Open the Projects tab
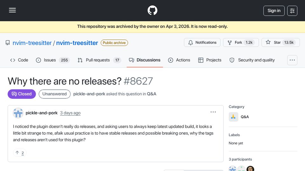This screenshot has width=305, height=171. 210,60
